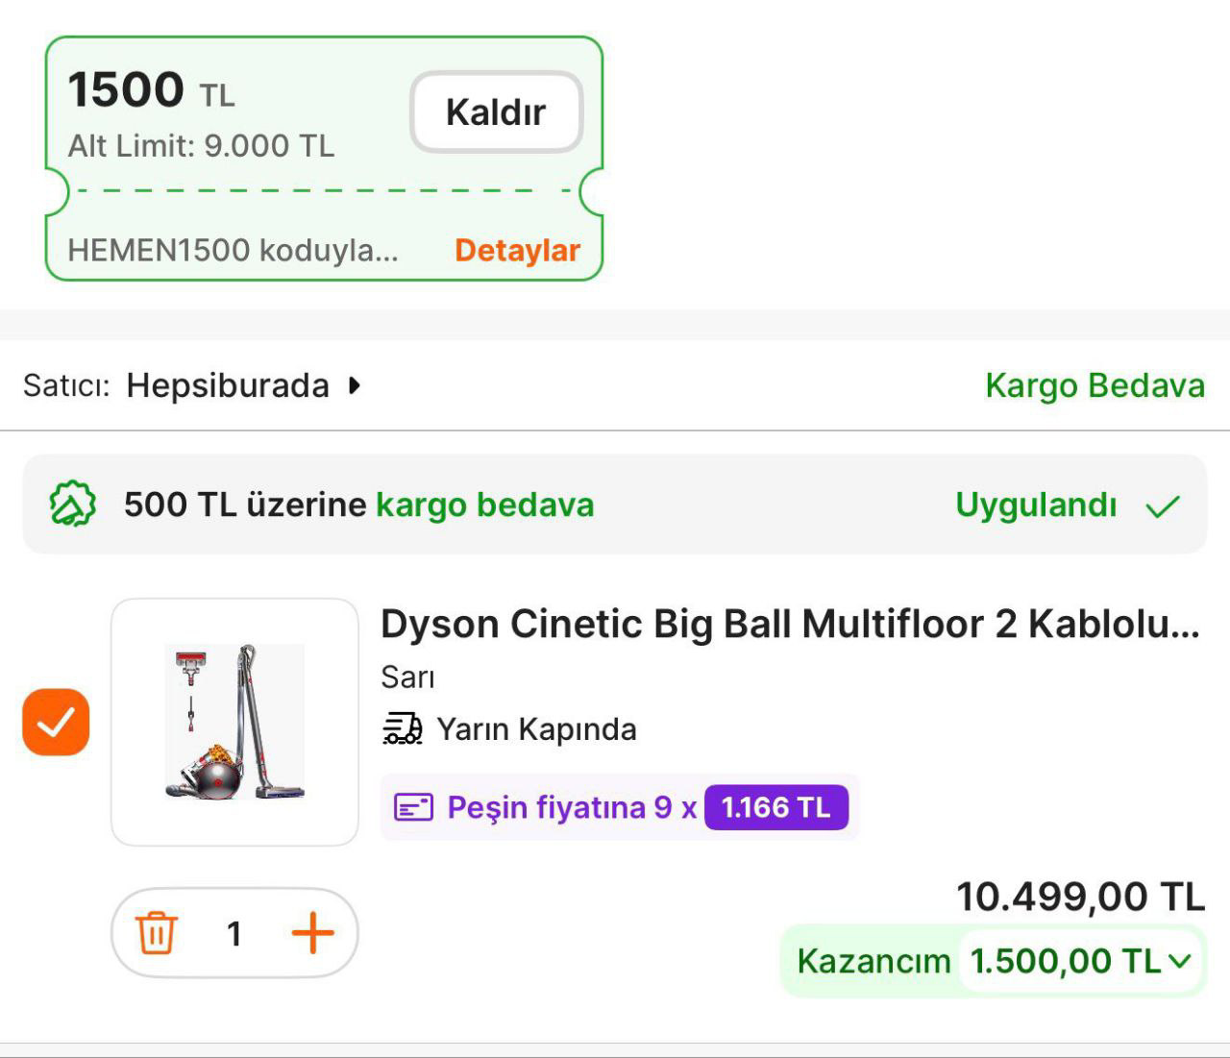
Task: Click the green Uygulandı checkmark icon
Action: (1163, 505)
